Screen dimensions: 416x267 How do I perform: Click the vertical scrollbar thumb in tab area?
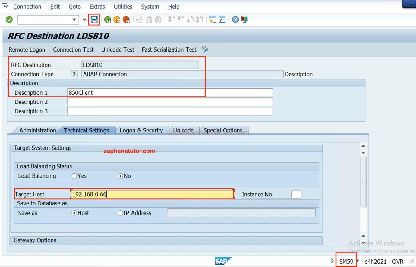(x=363, y=182)
